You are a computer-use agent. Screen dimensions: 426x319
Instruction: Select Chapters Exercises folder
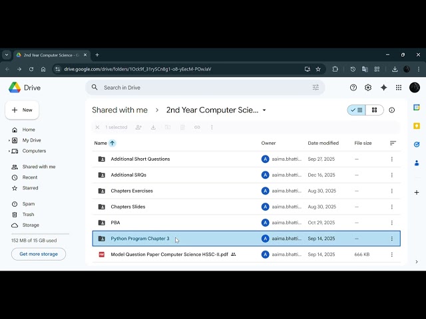246,191
